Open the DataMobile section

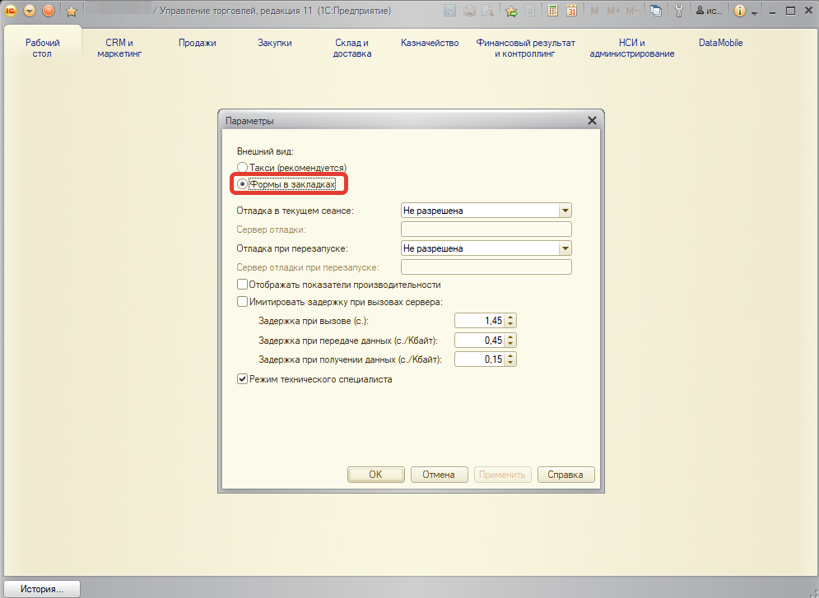pos(721,43)
